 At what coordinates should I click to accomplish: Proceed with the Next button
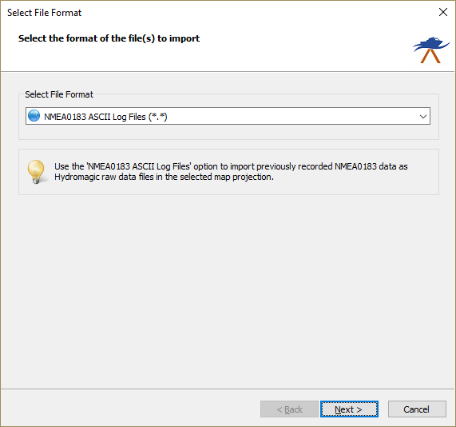tap(349, 409)
